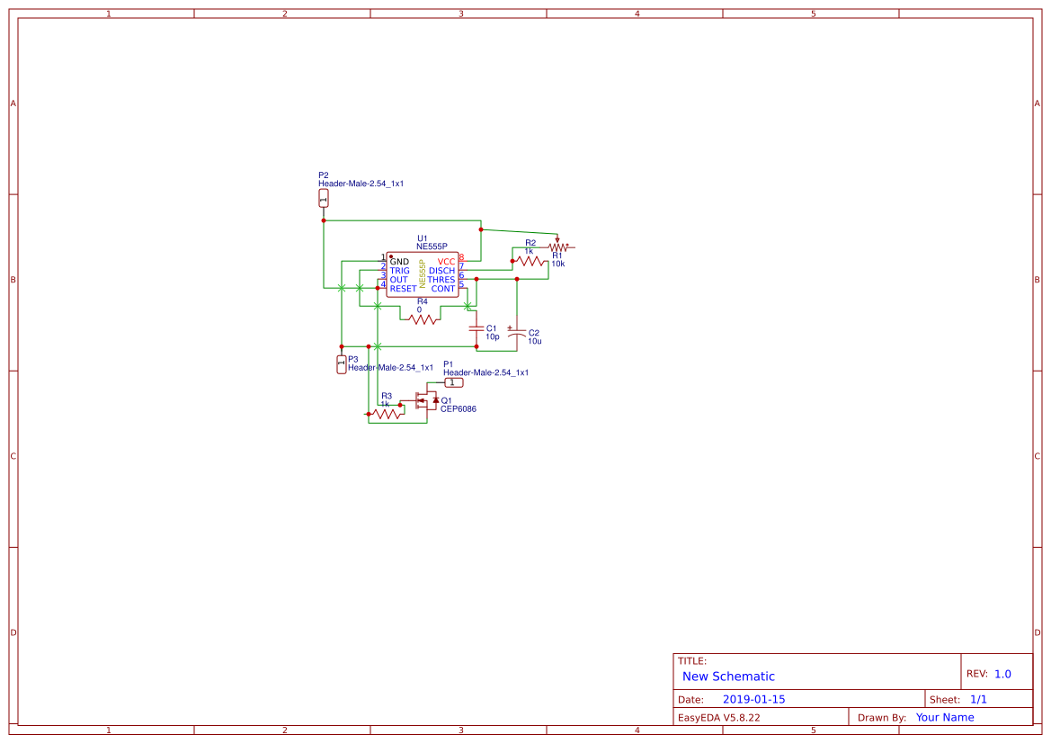The width and height of the screenshot is (1051, 744).
Task: Click the EasyEDA V5.8.22 version text
Action: (x=719, y=717)
